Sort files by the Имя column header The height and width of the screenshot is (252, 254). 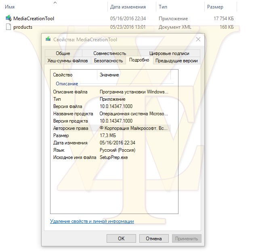[10, 7]
